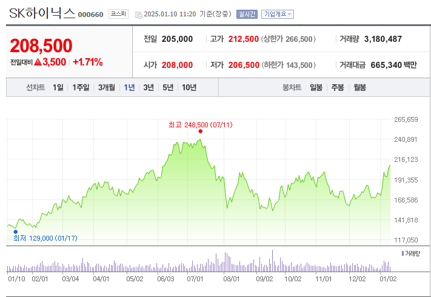Switch chart to 3년 period
The width and height of the screenshot is (431, 297).
149,87
